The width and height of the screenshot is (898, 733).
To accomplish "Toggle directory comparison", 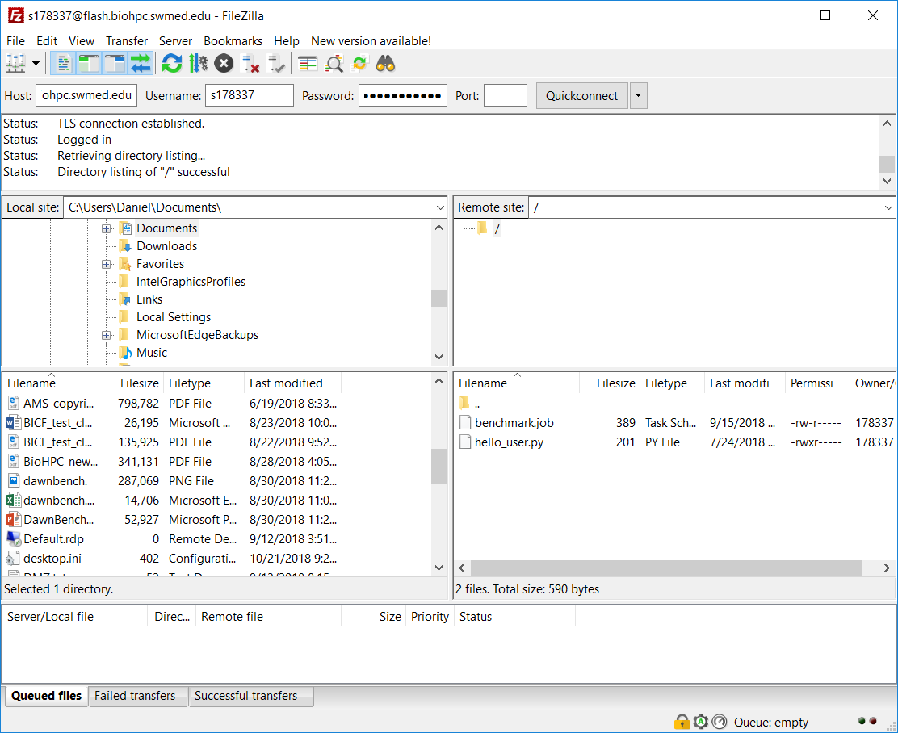I will [x=334, y=64].
